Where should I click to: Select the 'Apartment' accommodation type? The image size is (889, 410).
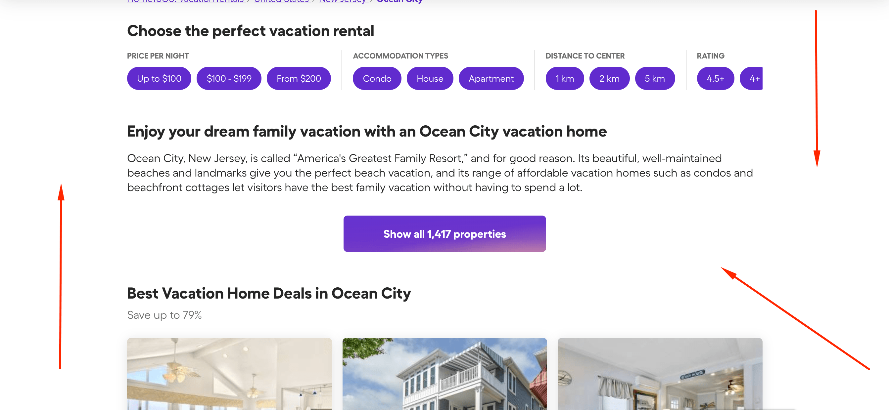pos(491,78)
